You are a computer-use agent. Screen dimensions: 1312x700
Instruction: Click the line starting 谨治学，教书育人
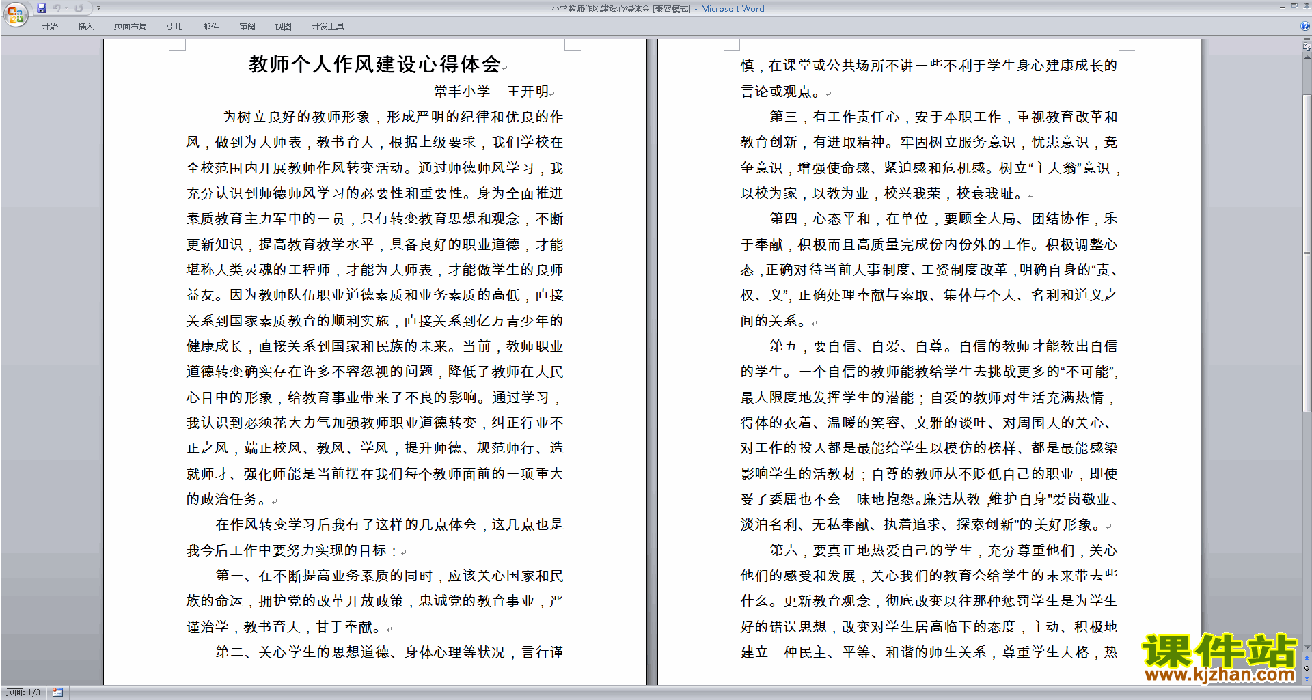point(284,627)
